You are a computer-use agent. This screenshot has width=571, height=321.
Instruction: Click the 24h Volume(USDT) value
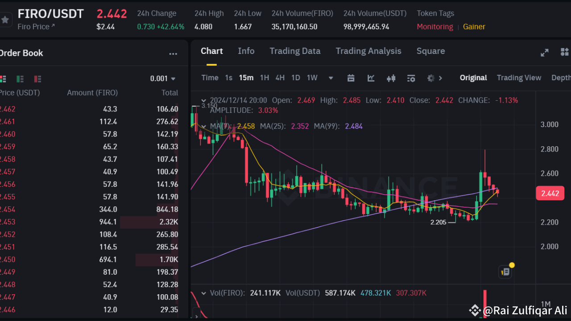pos(366,27)
